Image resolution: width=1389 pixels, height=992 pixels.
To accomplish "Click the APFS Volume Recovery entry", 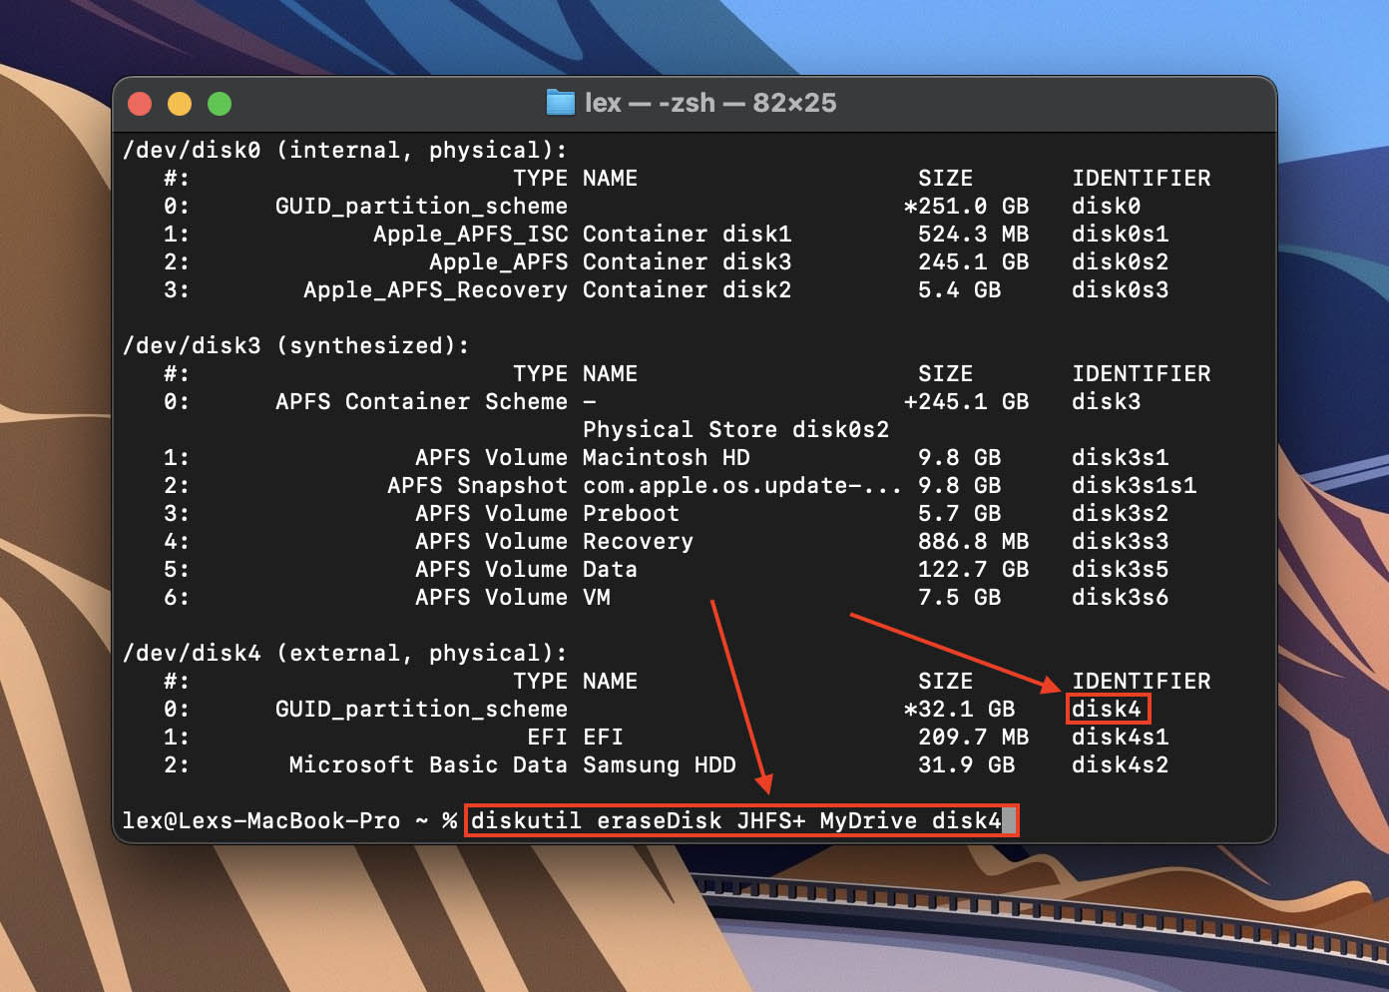I will pos(554,541).
